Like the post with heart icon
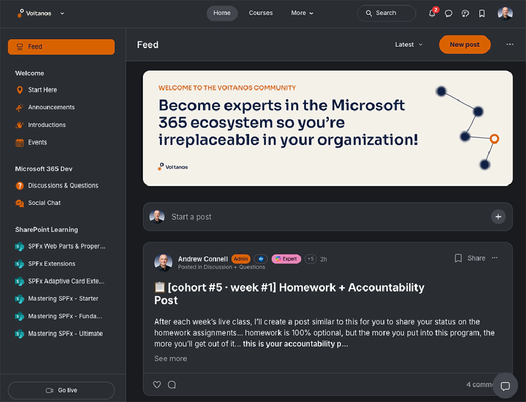 pyautogui.click(x=157, y=385)
